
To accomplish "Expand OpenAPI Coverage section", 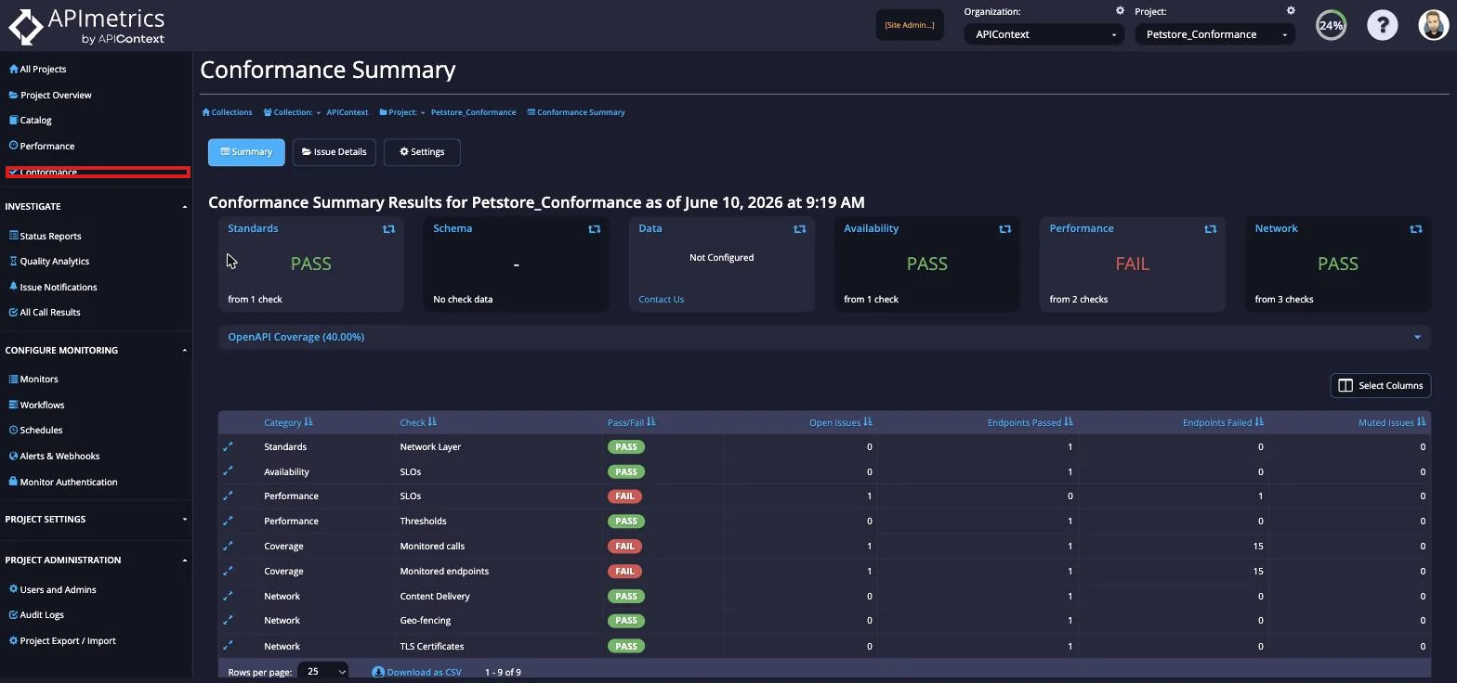I will pyautogui.click(x=824, y=337).
